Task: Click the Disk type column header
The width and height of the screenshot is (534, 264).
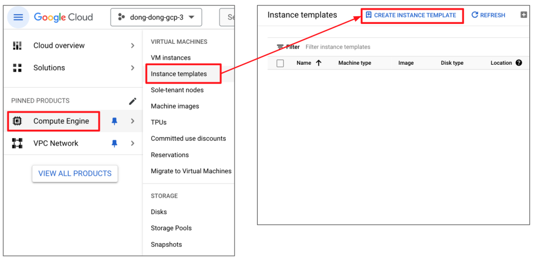Action: [x=452, y=63]
